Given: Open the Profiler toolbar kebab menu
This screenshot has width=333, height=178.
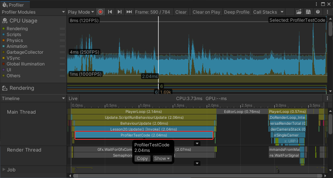Looking at the screenshot, I should click(x=327, y=12).
